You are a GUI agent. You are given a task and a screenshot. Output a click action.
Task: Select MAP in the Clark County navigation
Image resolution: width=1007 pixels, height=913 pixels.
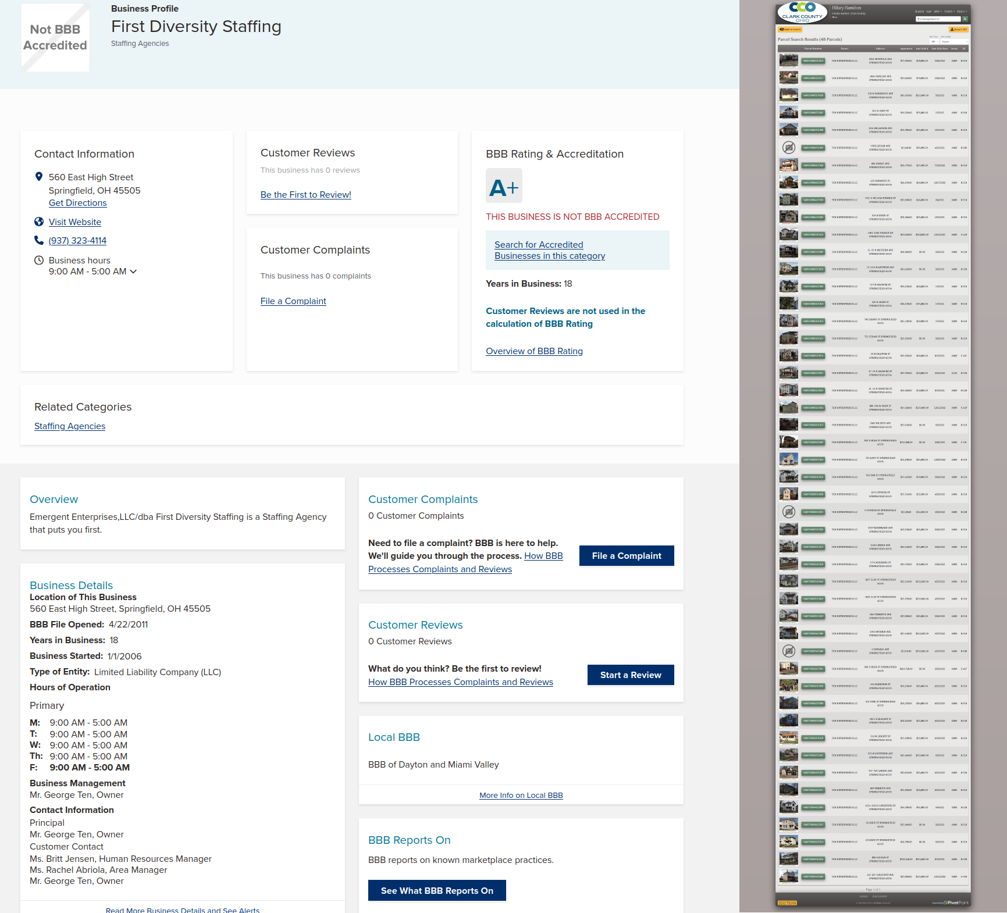pyautogui.click(x=929, y=12)
